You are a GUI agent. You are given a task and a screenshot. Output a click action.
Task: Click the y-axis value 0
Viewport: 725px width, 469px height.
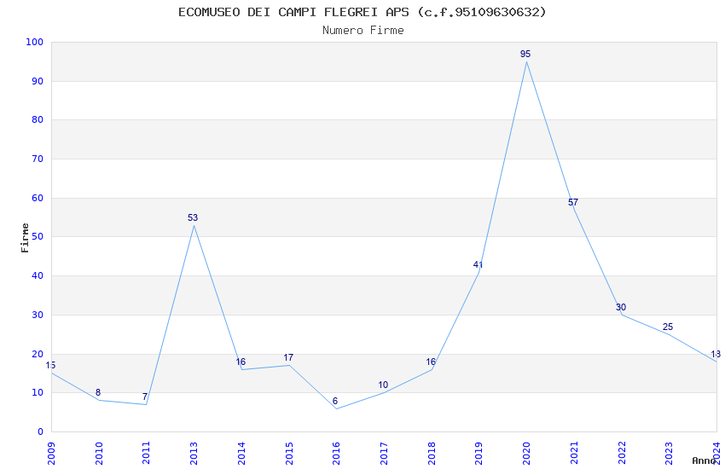[40, 432]
